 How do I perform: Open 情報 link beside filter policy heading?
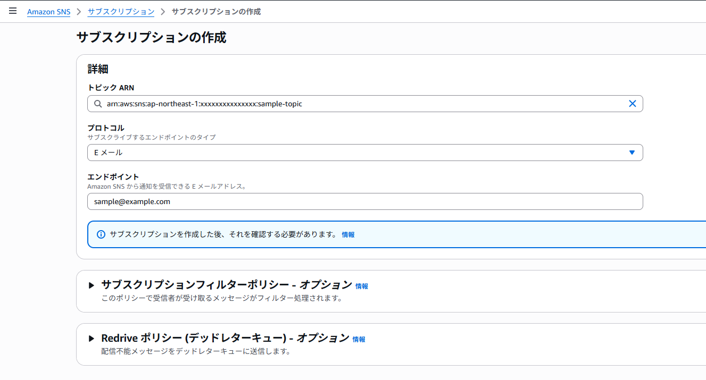click(x=362, y=286)
